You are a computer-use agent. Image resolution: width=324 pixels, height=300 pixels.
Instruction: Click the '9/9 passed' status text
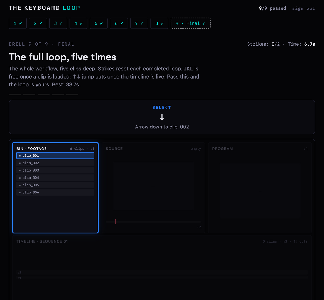(x=272, y=8)
